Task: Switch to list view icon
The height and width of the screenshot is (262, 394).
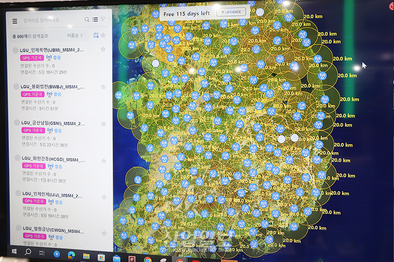Action: (95, 20)
